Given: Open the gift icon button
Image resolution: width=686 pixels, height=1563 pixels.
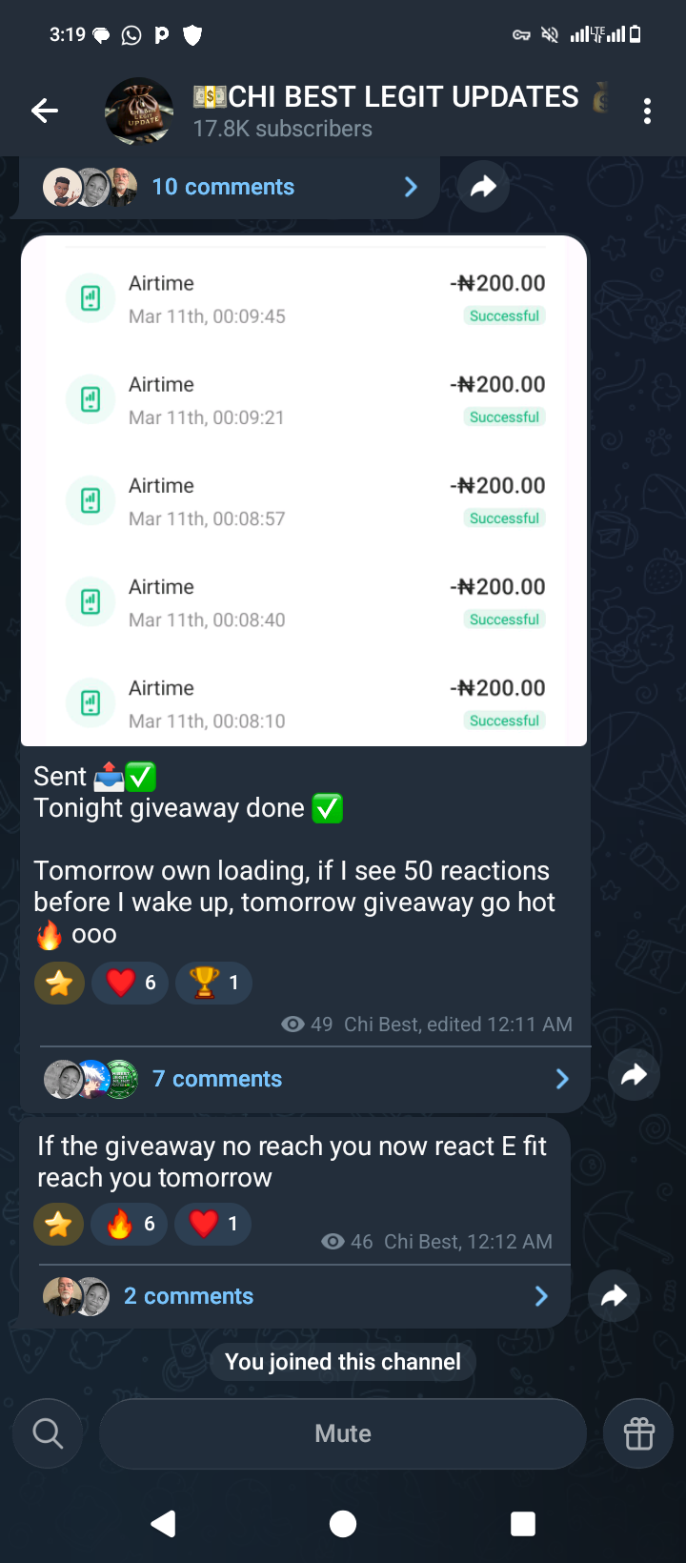Looking at the screenshot, I should [x=638, y=1433].
